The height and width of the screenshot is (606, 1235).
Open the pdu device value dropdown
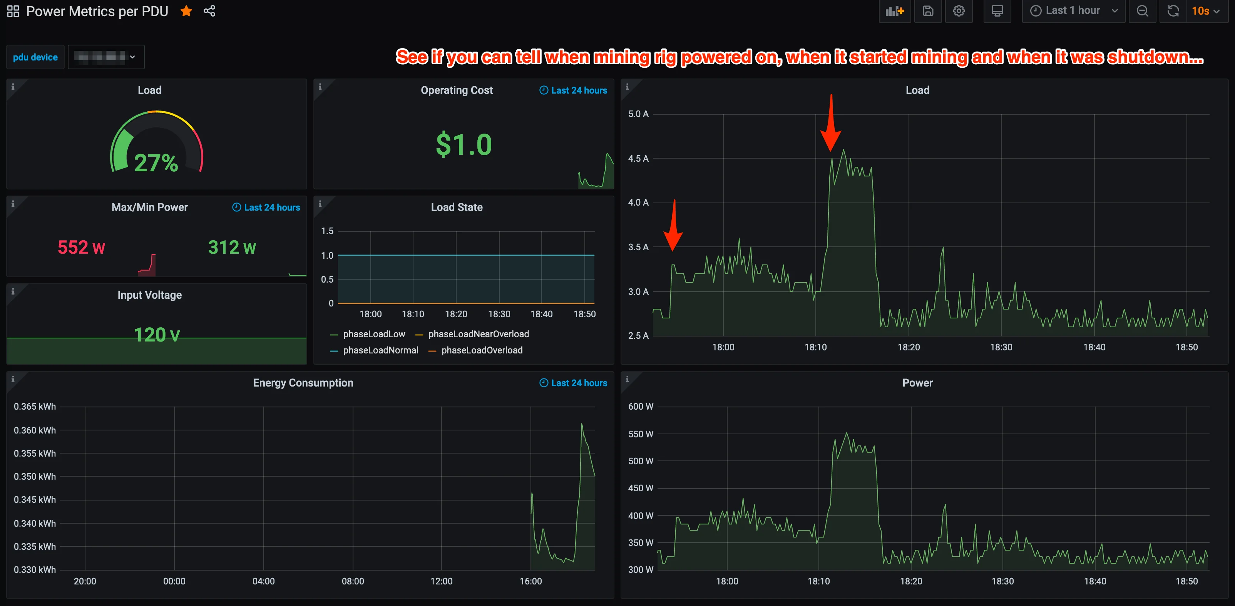[106, 57]
